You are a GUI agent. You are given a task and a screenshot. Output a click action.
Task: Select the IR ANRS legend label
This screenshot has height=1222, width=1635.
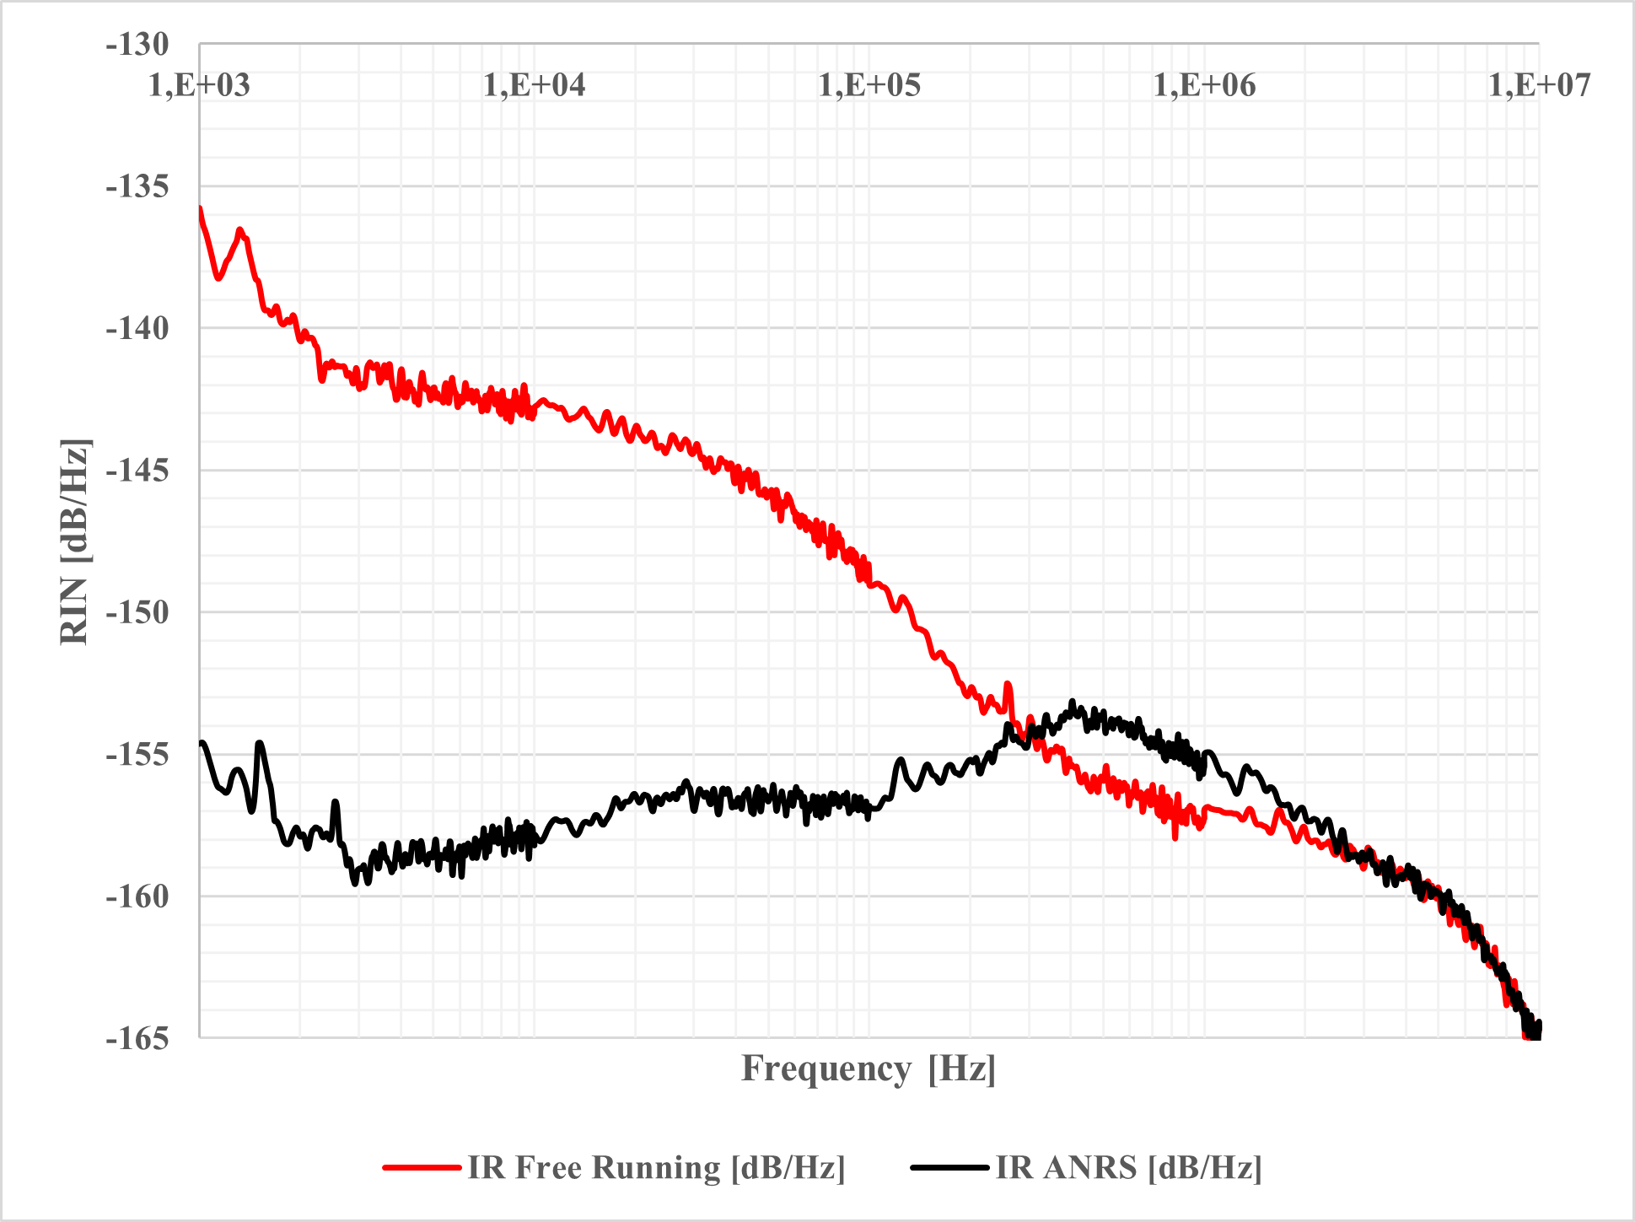(1128, 1168)
